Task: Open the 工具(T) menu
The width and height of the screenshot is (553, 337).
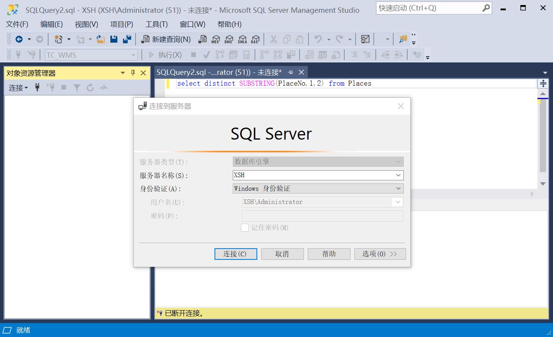Action: coord(157,24)
